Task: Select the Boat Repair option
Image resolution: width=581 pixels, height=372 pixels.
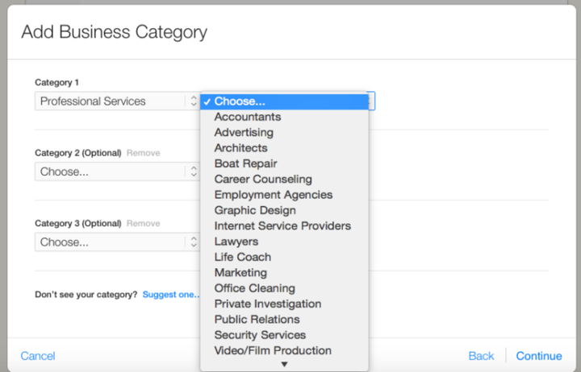Action: pyautogui.click(x=245, y=163)
